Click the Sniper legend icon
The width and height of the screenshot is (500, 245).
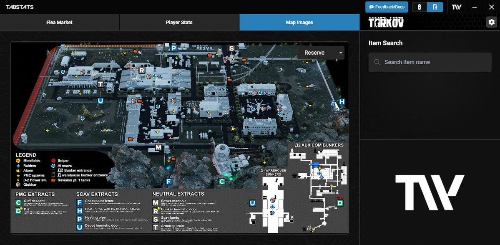tap(53, 161)
